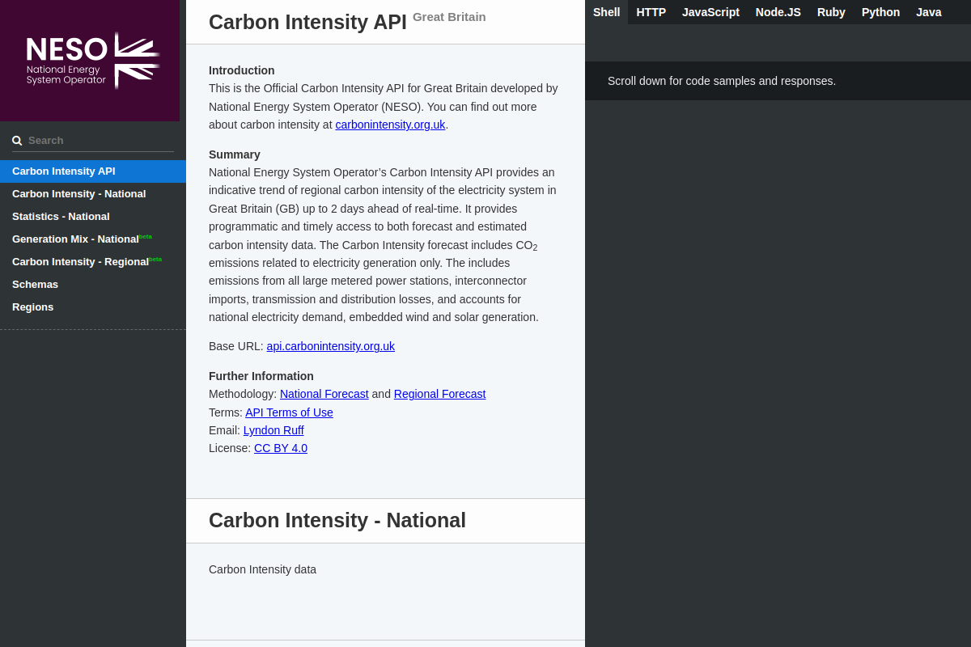Switch to the Java code tab
This screenshot has height=647, width=971.
click(929, 12)
